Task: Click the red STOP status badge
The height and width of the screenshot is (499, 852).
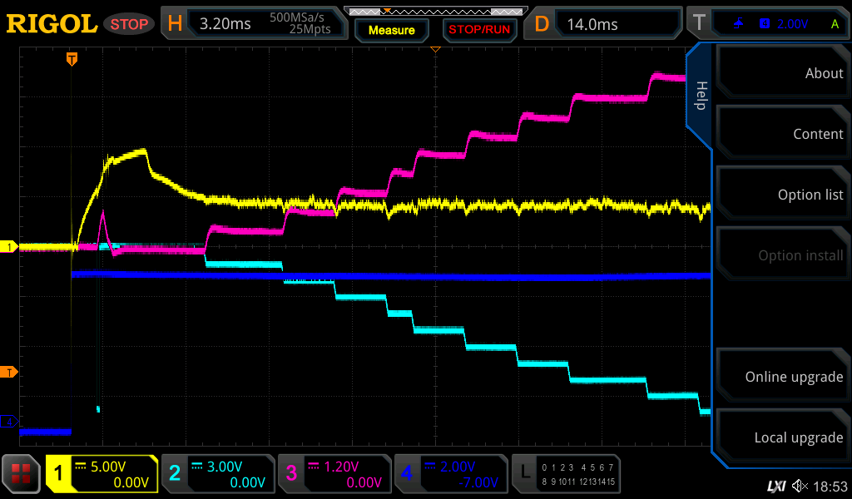Action: click(128, 24)
